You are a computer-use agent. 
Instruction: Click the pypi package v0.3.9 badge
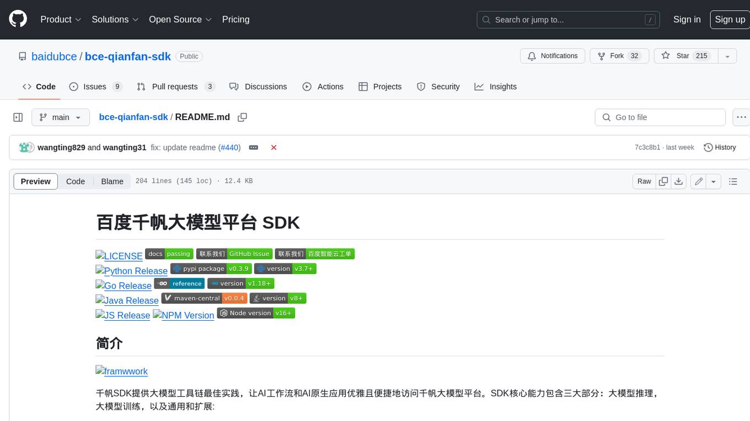coord(211,268)
